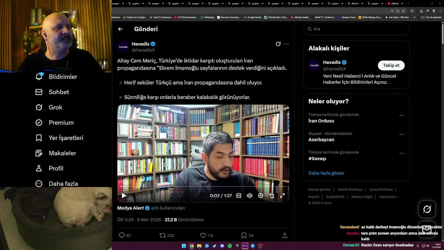Open the Windows Start menu
Viewport: 444px width, 250px height.
(x=184, y=246)
